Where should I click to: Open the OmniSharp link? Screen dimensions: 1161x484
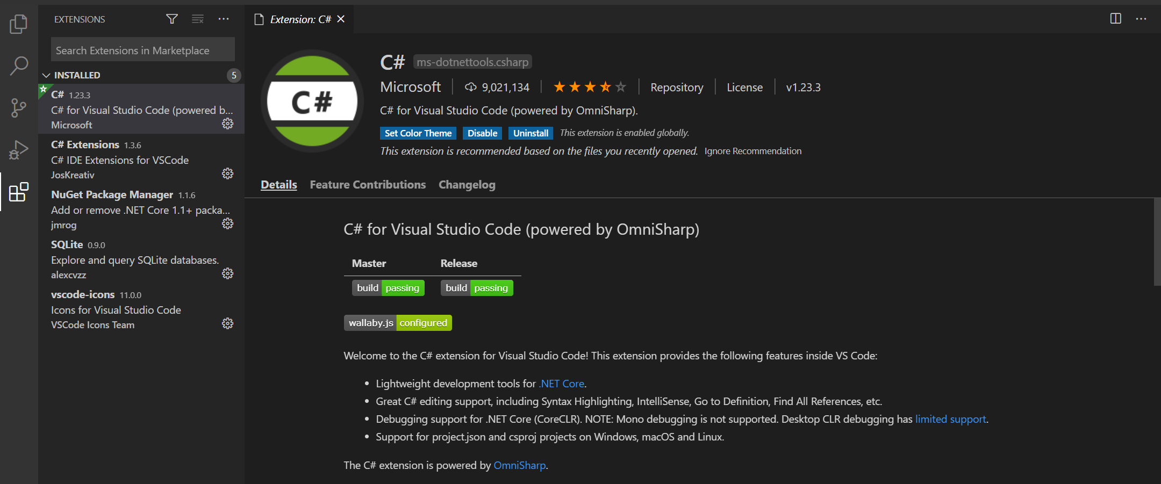click(519, 465)
